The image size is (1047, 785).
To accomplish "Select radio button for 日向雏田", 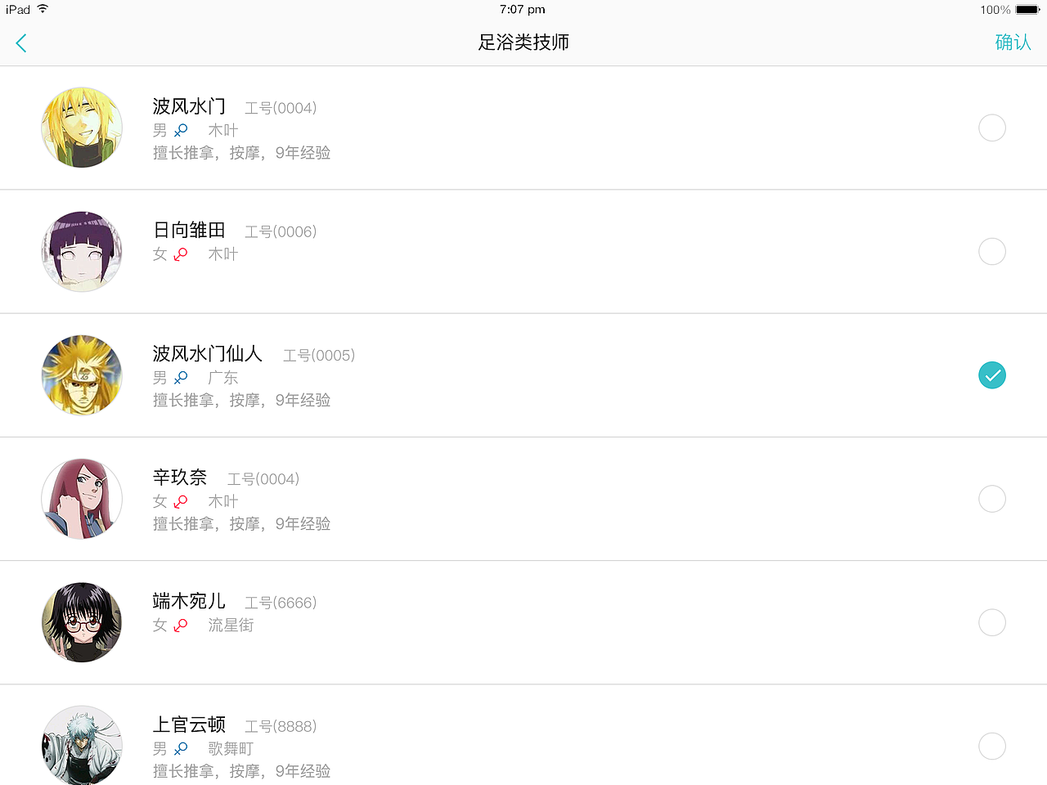I will (991, 251).
